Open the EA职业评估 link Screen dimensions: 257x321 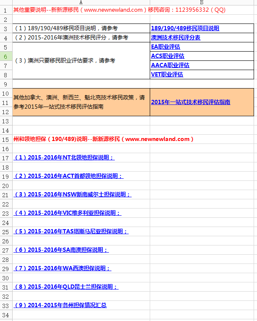coord(166,47)
